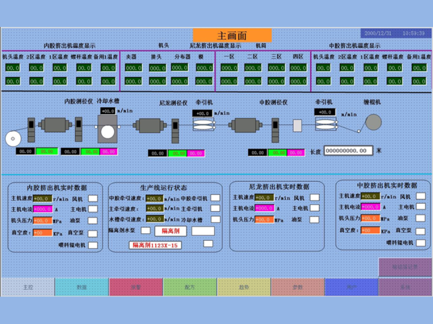Open the cyan 数据 tab
This screenshot has height=324, width=433.
point(82,287)
